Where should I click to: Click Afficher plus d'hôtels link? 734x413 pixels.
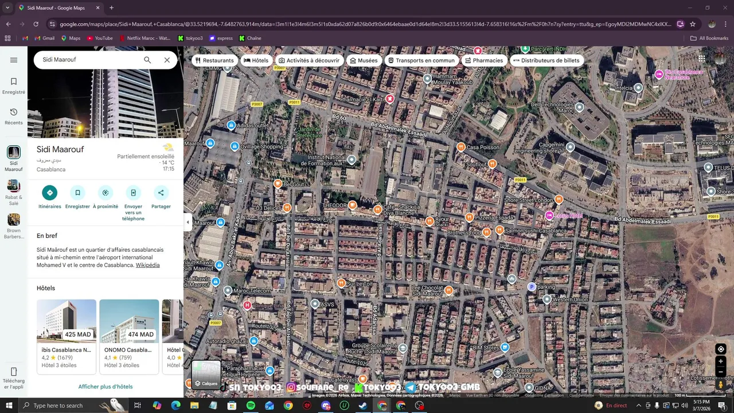pyautogui.click(x=106, y=387)
